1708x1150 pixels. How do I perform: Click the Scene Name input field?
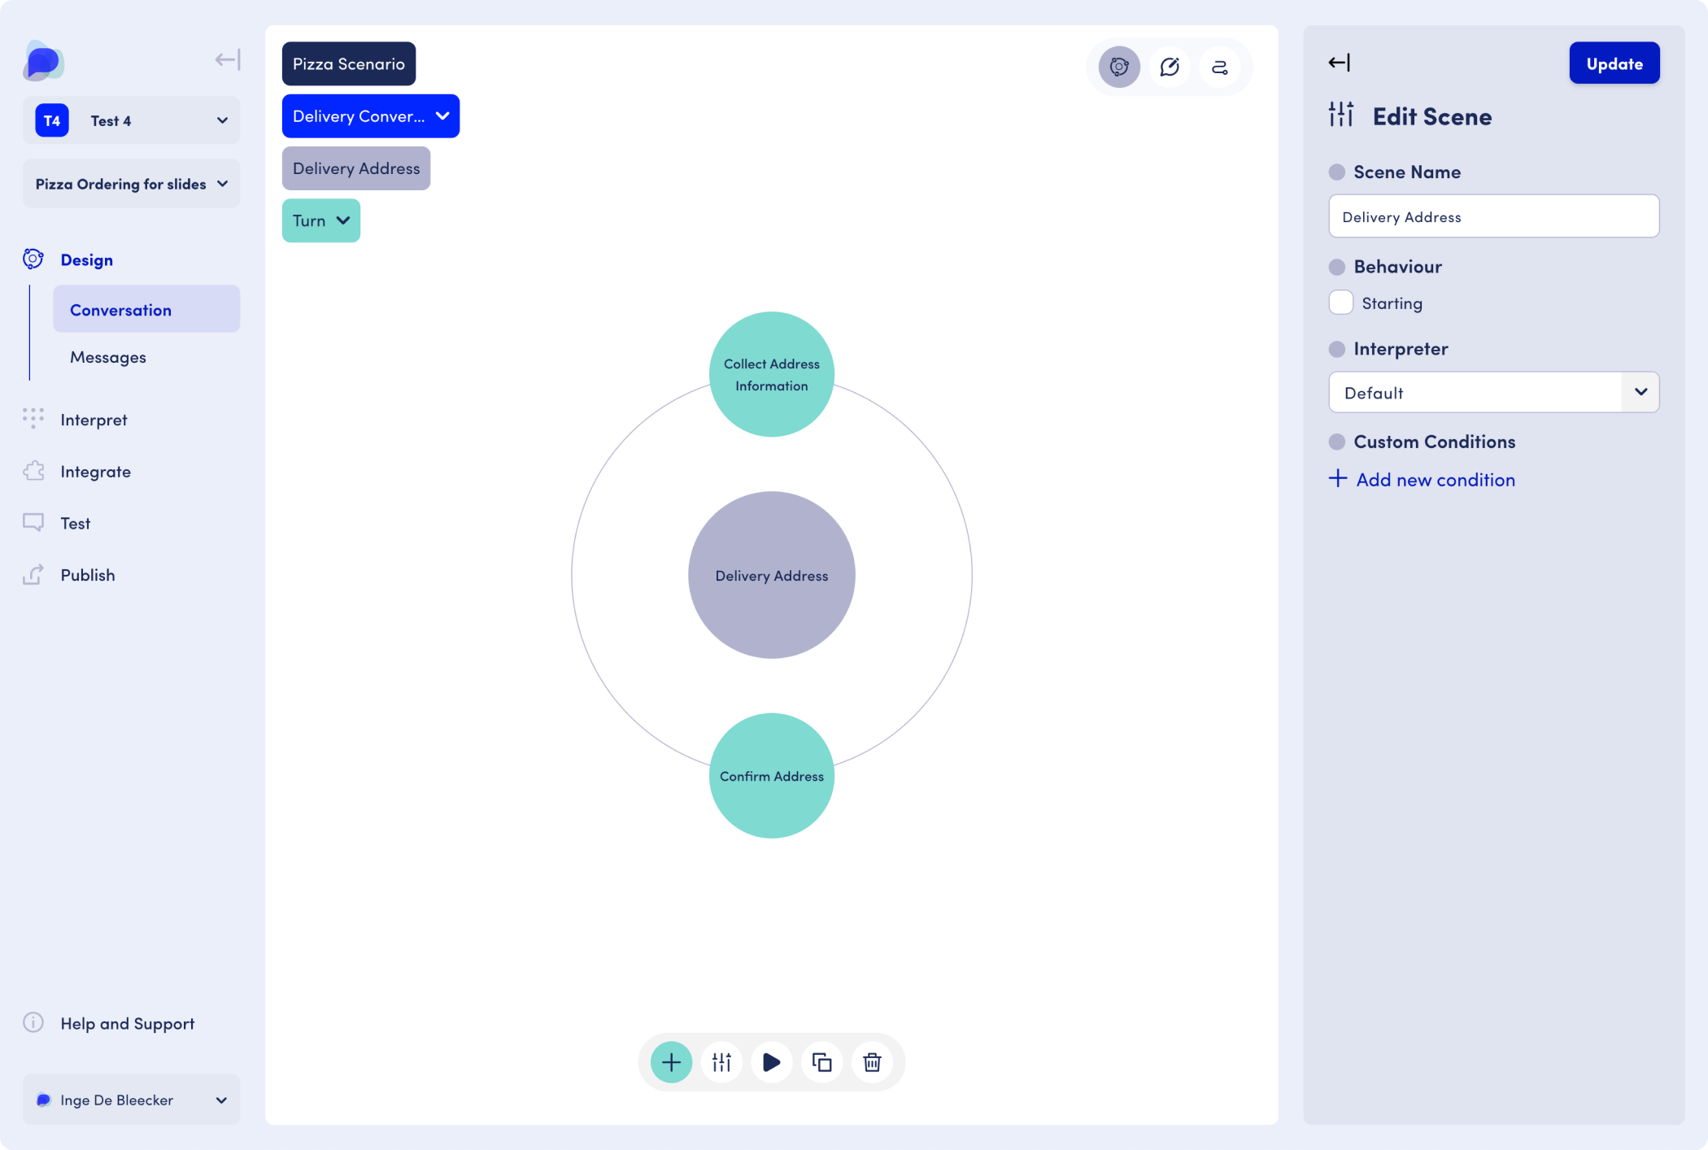1493,216
